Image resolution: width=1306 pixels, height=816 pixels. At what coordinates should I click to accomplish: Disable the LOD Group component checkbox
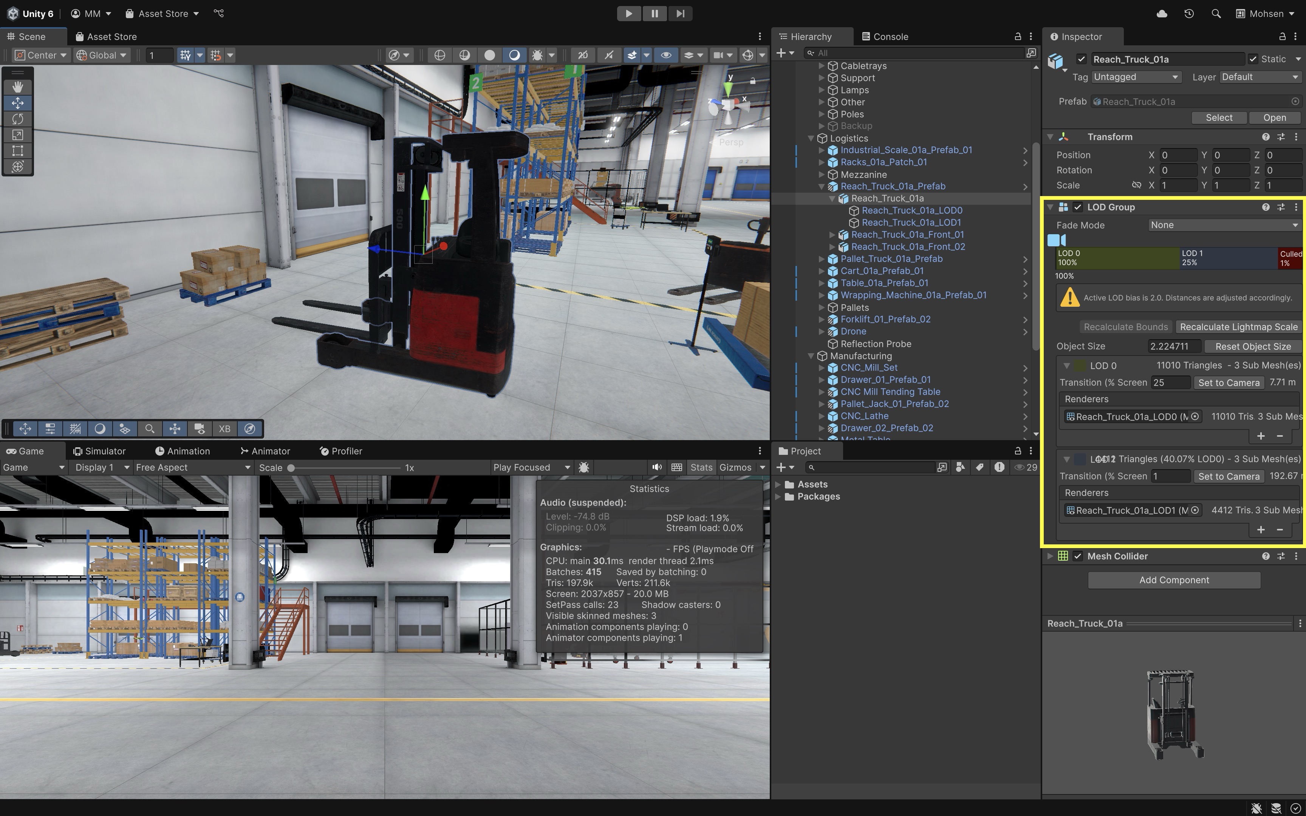pyautogui.click(x=1078, y=207)
